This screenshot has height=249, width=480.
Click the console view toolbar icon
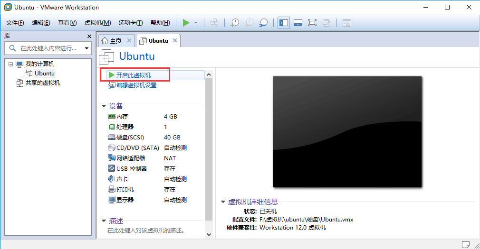pos(347,23)
